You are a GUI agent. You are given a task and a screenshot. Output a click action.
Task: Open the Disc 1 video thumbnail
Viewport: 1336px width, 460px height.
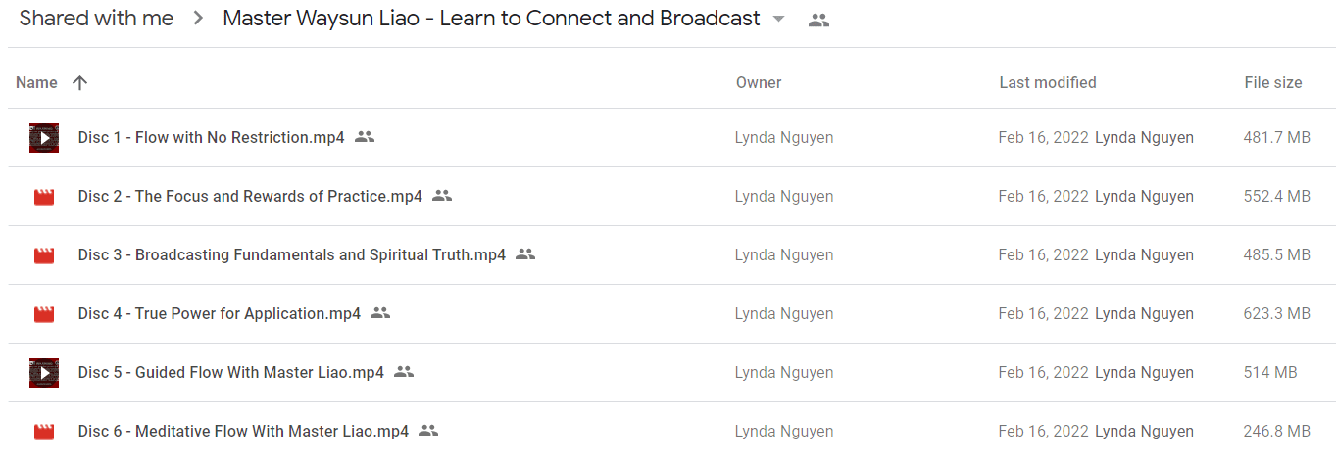(x=44, y=138)
